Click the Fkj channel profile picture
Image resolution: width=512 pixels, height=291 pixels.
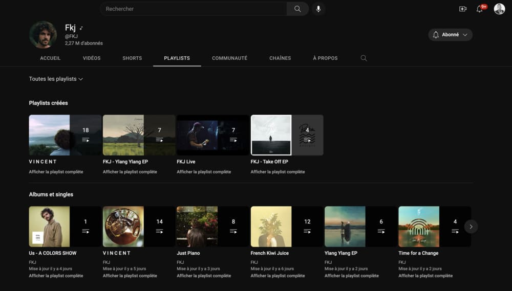click(x=43, y=35)
